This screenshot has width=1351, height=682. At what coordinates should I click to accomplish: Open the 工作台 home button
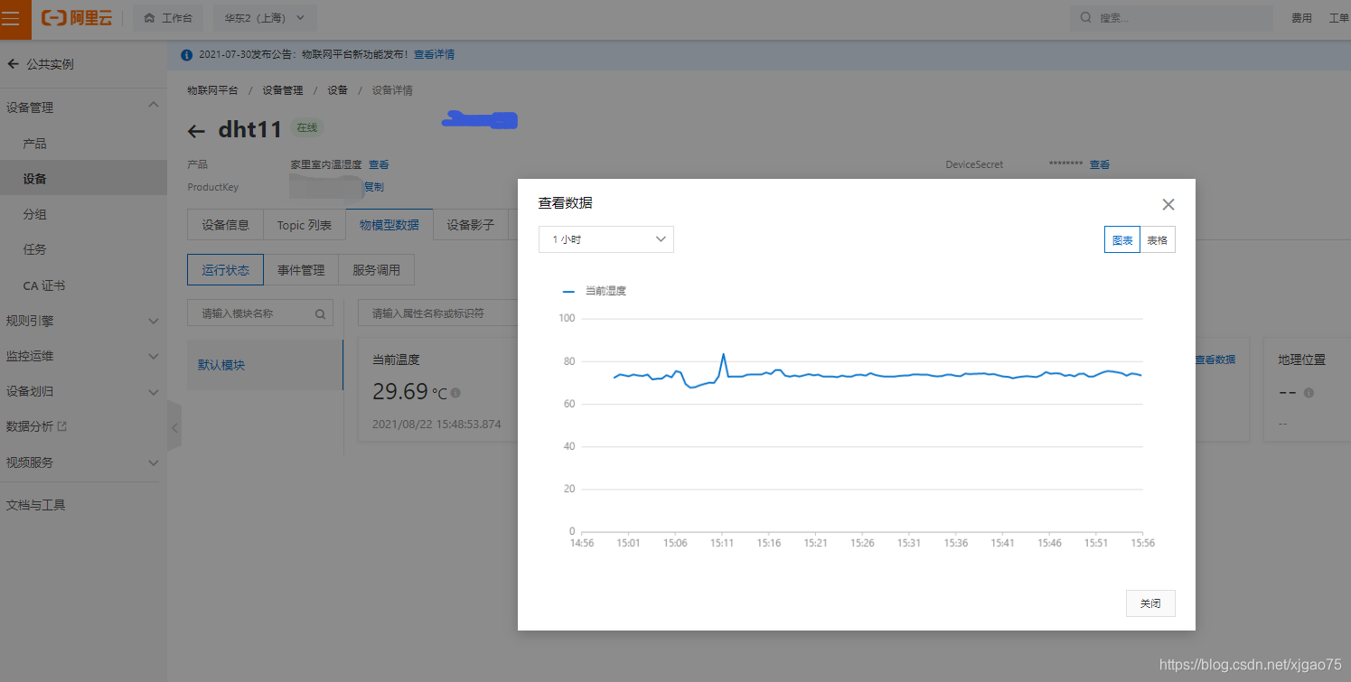tap(168, 18)
